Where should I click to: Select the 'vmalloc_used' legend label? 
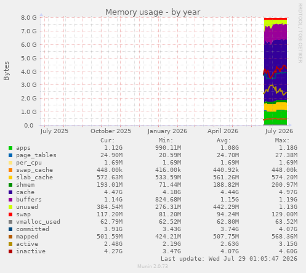tap(38, 222)
